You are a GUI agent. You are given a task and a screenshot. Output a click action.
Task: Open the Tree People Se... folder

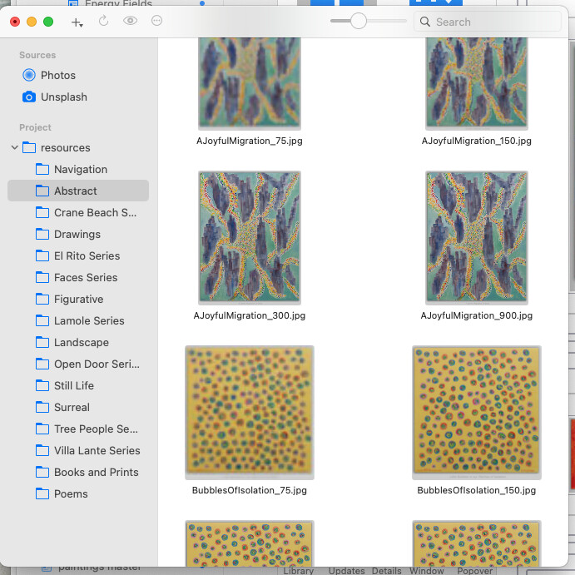pos(78,429)
